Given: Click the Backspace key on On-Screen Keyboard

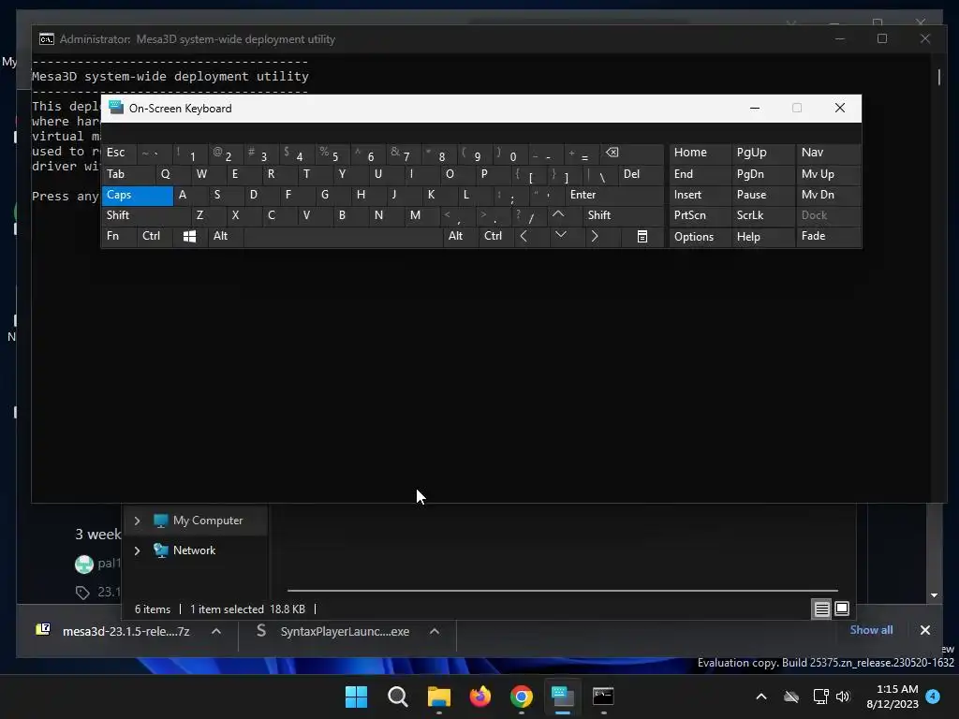Looking at the screenshot, I should tap(630, 154).
